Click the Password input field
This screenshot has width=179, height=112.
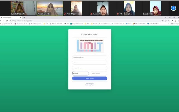click(81, 73)
